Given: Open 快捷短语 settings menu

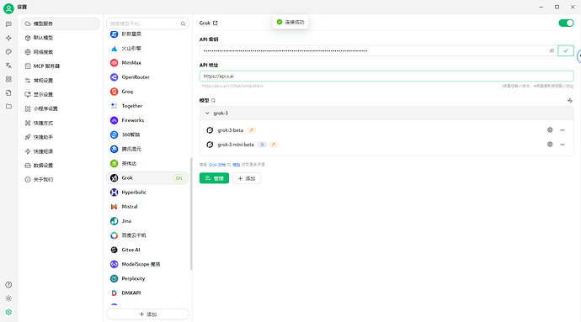Looking at the screenshot, I should 61,151.
